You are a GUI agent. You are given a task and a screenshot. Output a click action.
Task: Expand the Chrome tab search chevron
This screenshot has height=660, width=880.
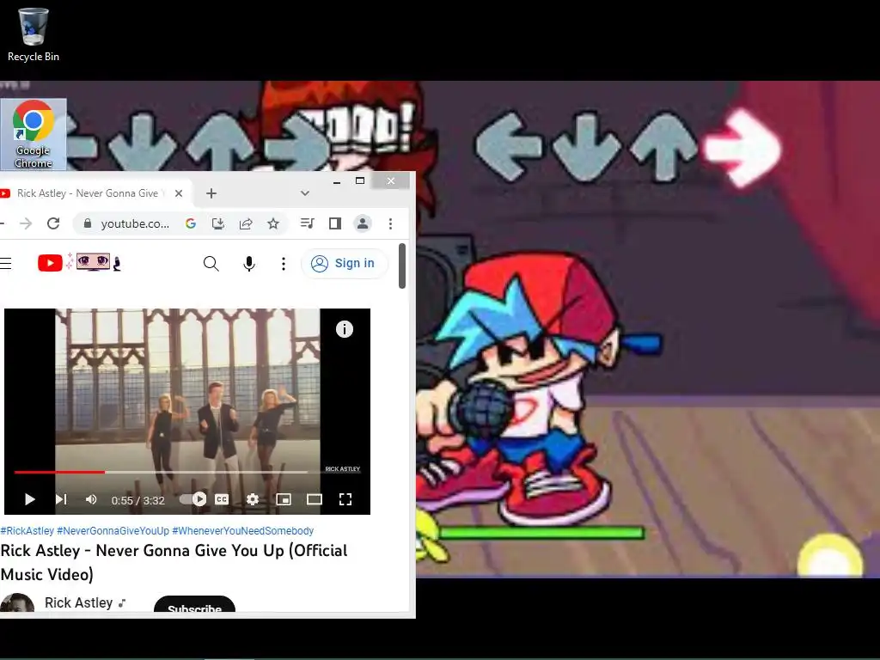tap(305, 193)
